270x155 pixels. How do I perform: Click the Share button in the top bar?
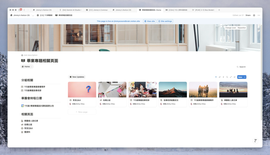(x=248, y=15)
